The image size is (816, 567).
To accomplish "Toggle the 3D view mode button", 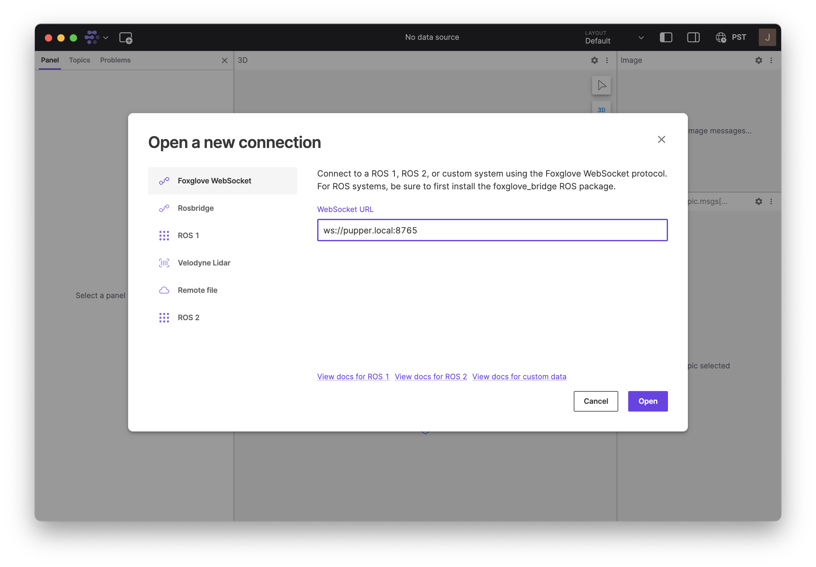I will pos(601,108).
